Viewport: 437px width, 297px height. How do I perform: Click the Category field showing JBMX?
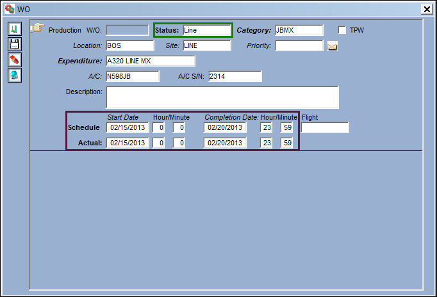(x=299, y=30)
